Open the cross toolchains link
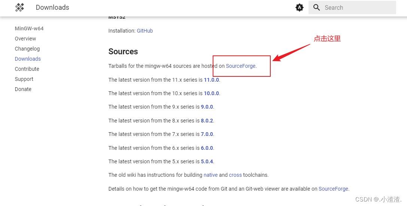The width and height of the screenshot is (407, 206). pyautogui.click(x=235, y=175)
